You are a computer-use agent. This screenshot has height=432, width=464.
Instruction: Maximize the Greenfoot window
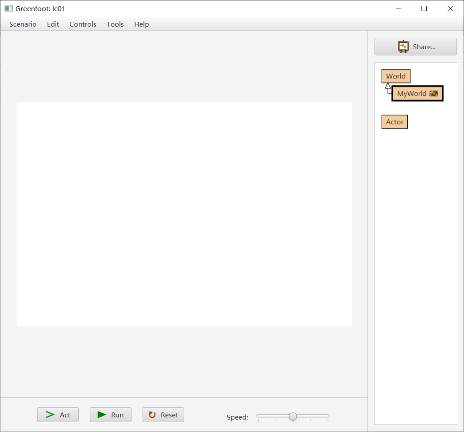pos(424,8)
